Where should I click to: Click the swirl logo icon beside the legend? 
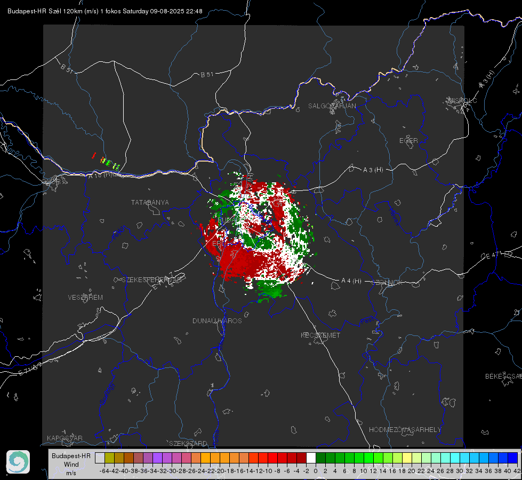click(x=18, y=462)
